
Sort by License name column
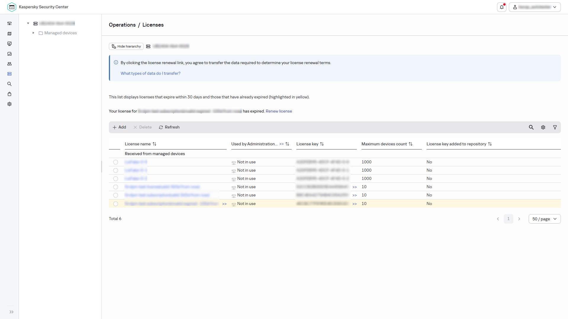pyautogui.click(x=154, y=144)
